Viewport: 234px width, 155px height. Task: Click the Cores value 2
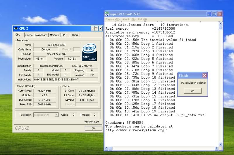[x=73, y=115]
